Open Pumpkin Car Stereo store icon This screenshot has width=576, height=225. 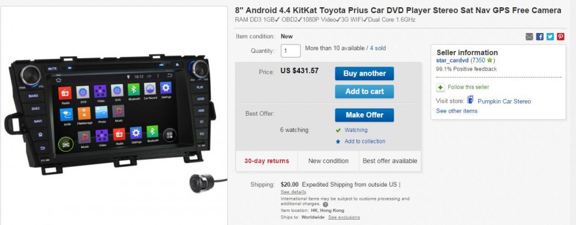tap(470, 100)
